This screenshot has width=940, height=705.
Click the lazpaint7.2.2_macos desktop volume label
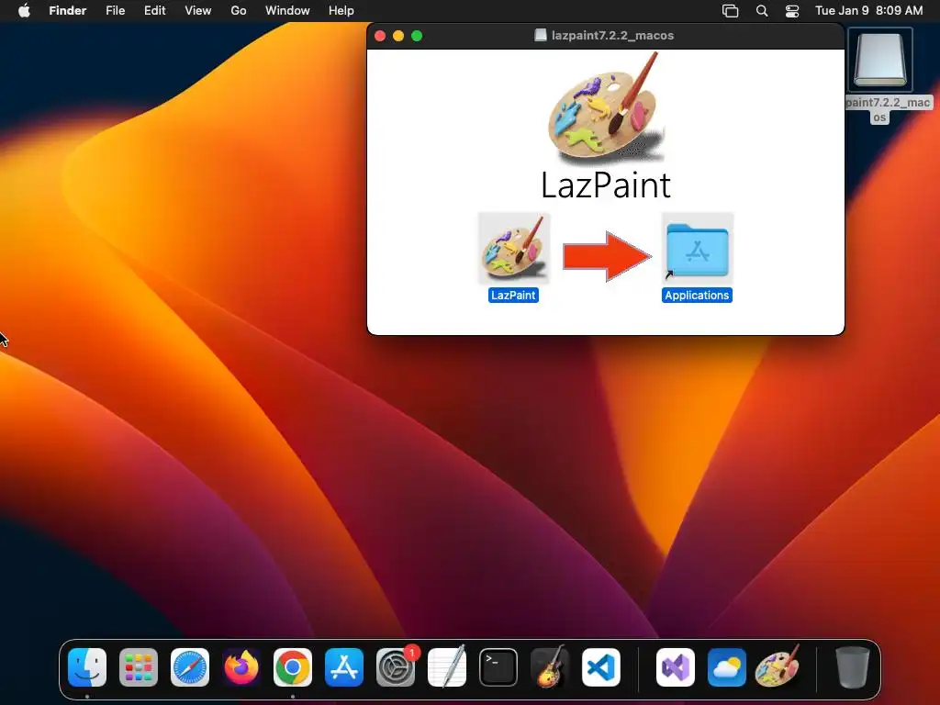pyautogui.click(x=888, y=109)
